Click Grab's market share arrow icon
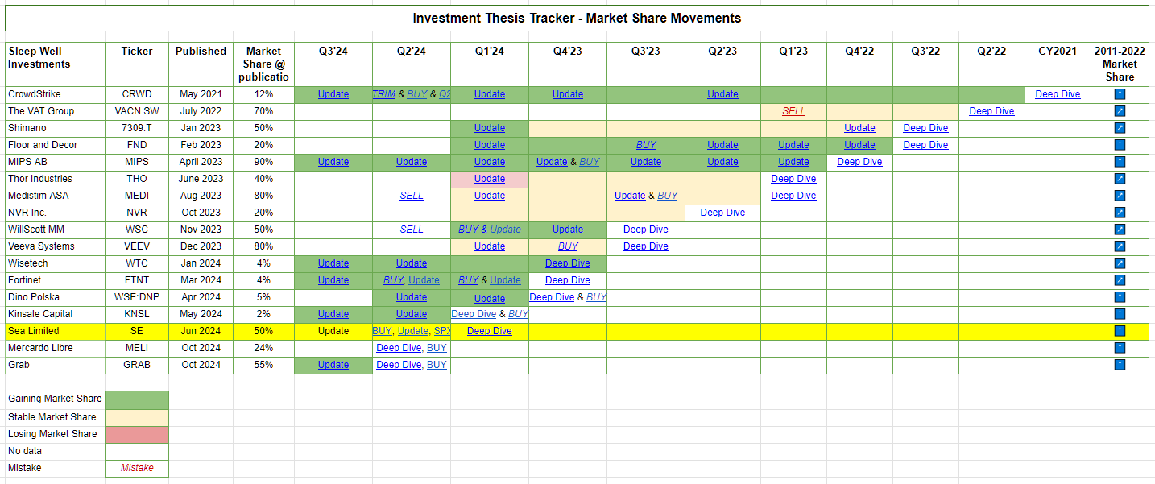The height and width of the screenshot is (484, 1155). point(1120,365)
